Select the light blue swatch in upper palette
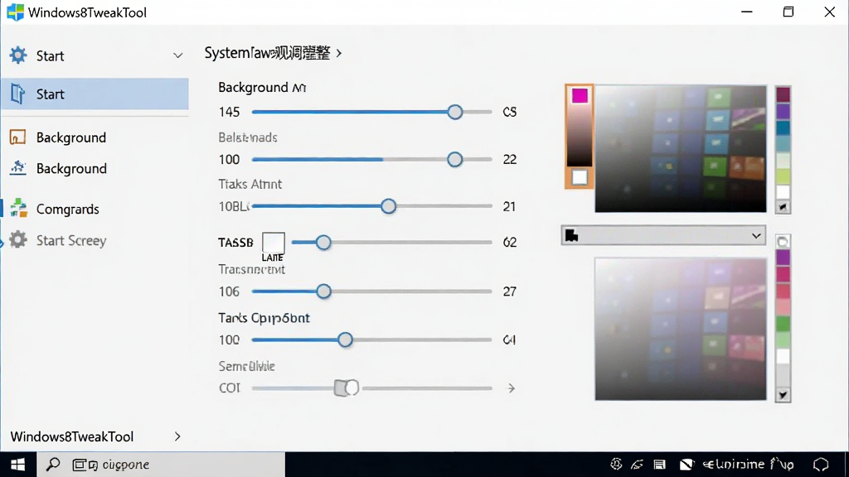Image resolution: width=849 pixels, height=477 pixels. [x=783, y=144]
